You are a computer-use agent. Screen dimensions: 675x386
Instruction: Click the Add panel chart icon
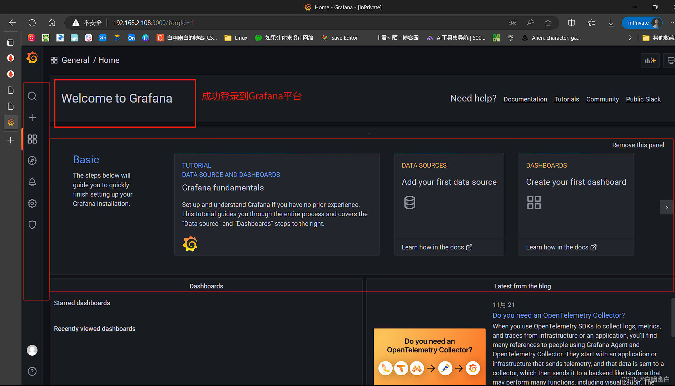[x=650, y=60]
